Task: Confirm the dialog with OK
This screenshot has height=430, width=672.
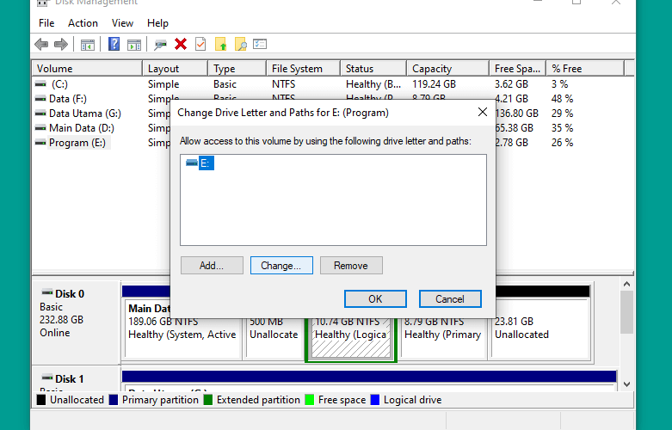Action: pyautogui.click(x=375, y=299)
